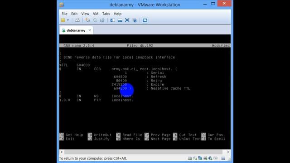Close the VMware Workstation window
Viewport: 290px width, 163px height.
click(x=224, y=3)
